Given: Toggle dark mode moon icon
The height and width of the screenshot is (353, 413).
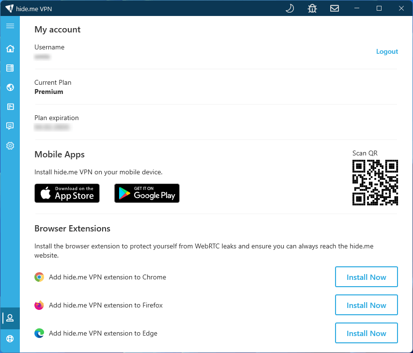Looking at the screenshot, I should tap(290, 8).
